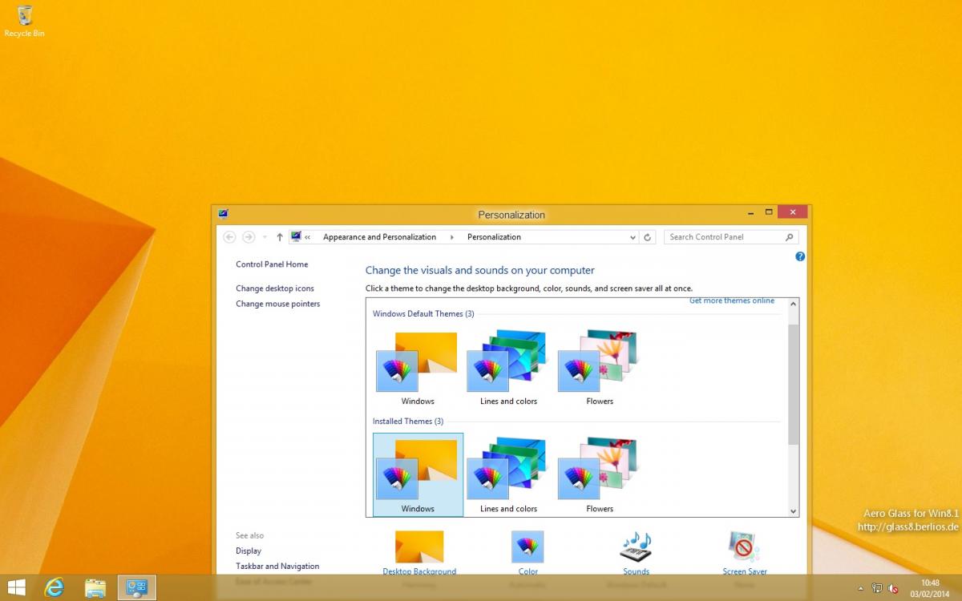
Task: Expand the double-chevron before Appearance and Personalization
Action: point(308,237)
